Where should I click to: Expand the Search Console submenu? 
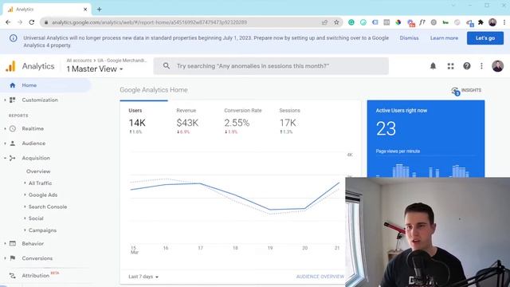coord(25,206)
